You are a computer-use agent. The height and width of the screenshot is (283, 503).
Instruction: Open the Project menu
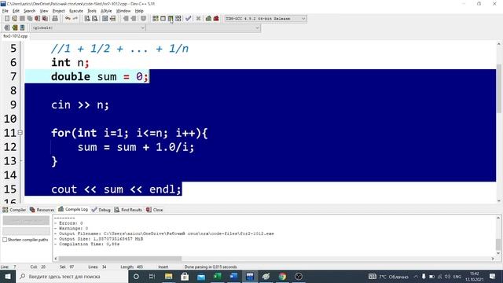tap(59, 11)
